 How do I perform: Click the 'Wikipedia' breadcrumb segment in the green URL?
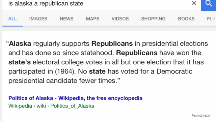tap(20, 106)
